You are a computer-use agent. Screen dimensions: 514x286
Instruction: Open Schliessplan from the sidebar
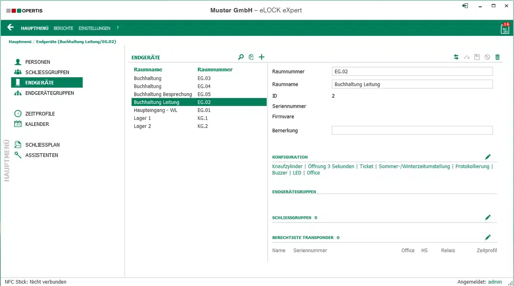click(x=42, y=145)
